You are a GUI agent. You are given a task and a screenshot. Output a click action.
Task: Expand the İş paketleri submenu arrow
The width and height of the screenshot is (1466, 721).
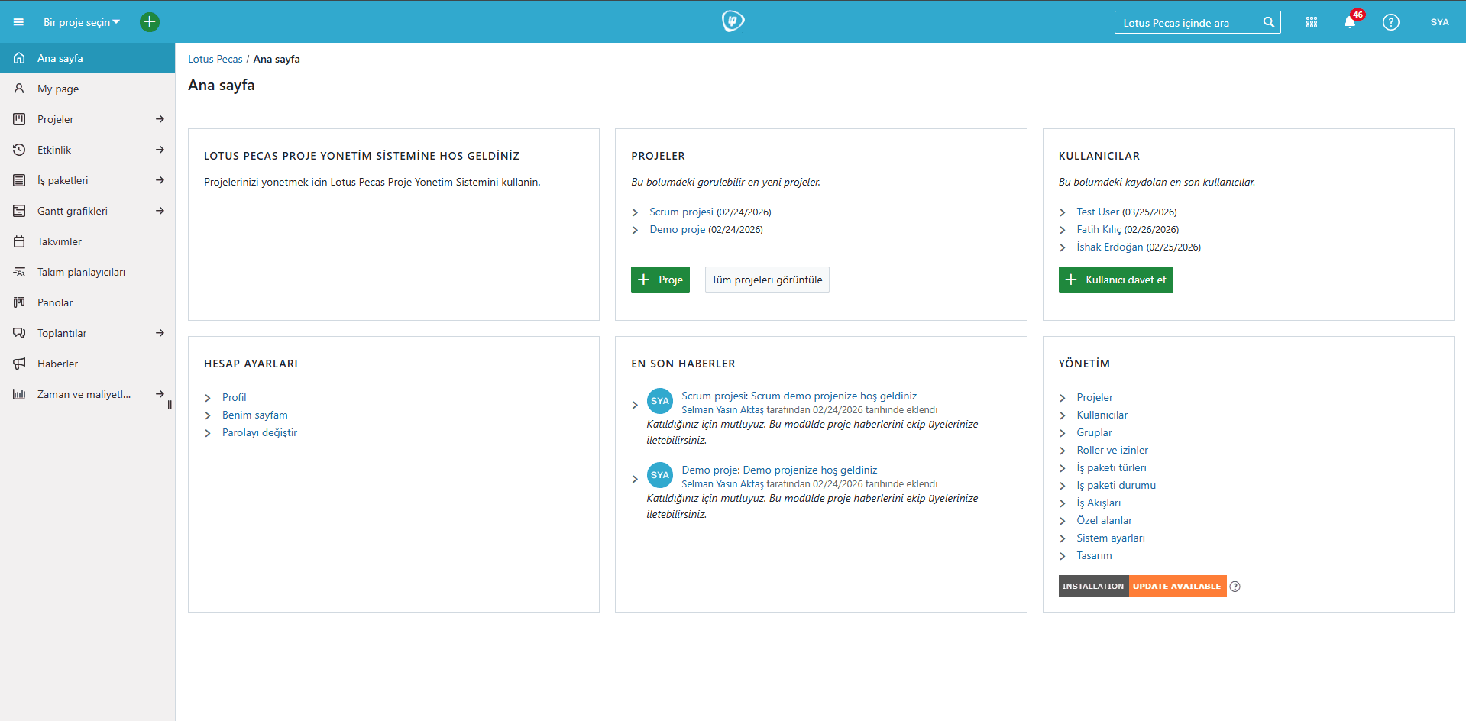click(x=160, y=180)
